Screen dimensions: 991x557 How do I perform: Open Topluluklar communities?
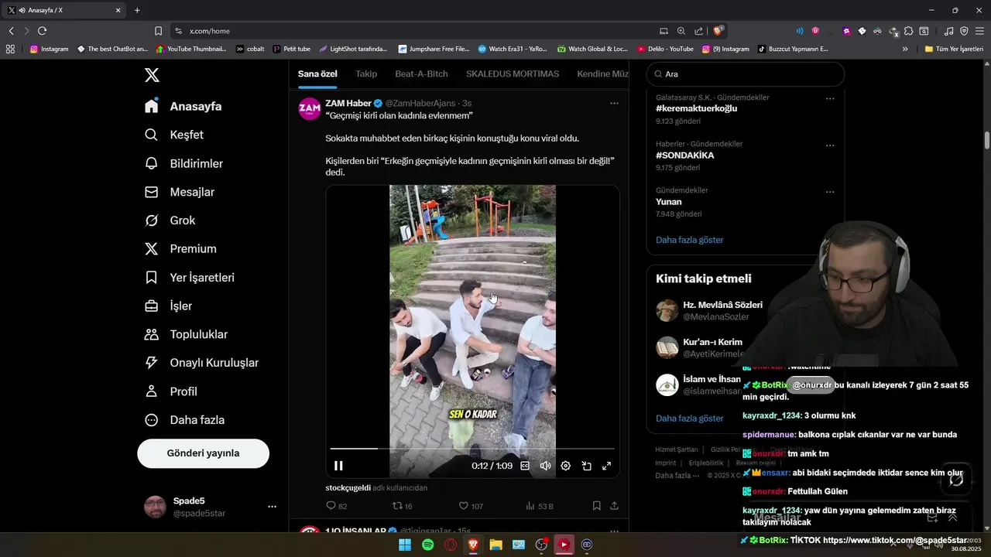[x=186, y=334]
